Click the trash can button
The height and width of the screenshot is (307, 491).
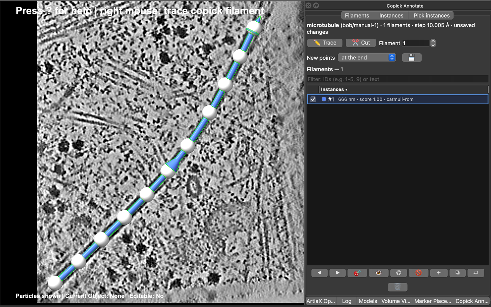(397, 287)
